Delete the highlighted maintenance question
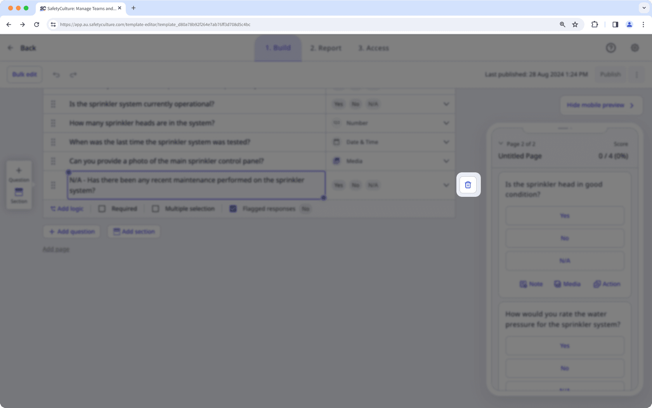 click(x=468, y=184)
